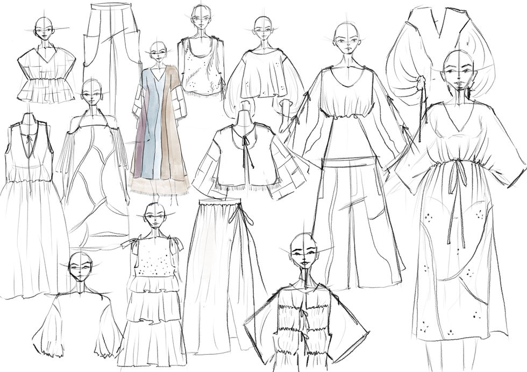Select the peplum V-neck top figure
The width and height of the screenshot is (527, 372).
(46, 60)
